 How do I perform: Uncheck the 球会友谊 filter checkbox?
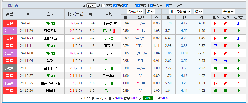tap(151, 6)
